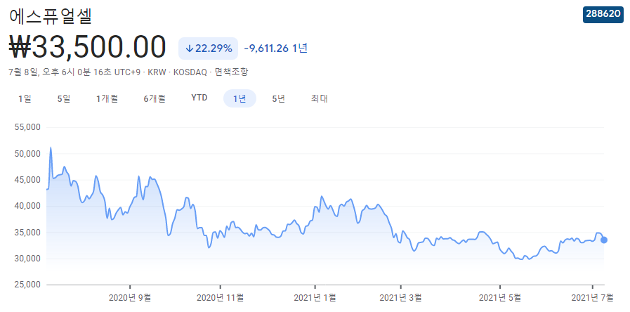Switch to the 6개월 range tab
Viewport: 630px width, 312px height.
pos(155,98)
